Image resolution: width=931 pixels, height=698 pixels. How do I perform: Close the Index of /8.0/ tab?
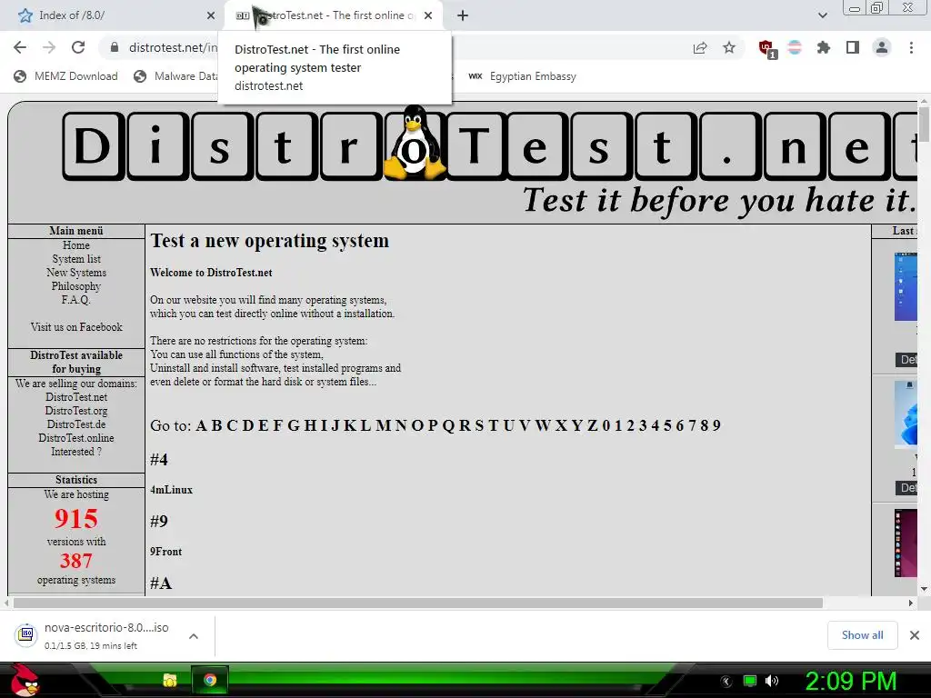point(211,15)
